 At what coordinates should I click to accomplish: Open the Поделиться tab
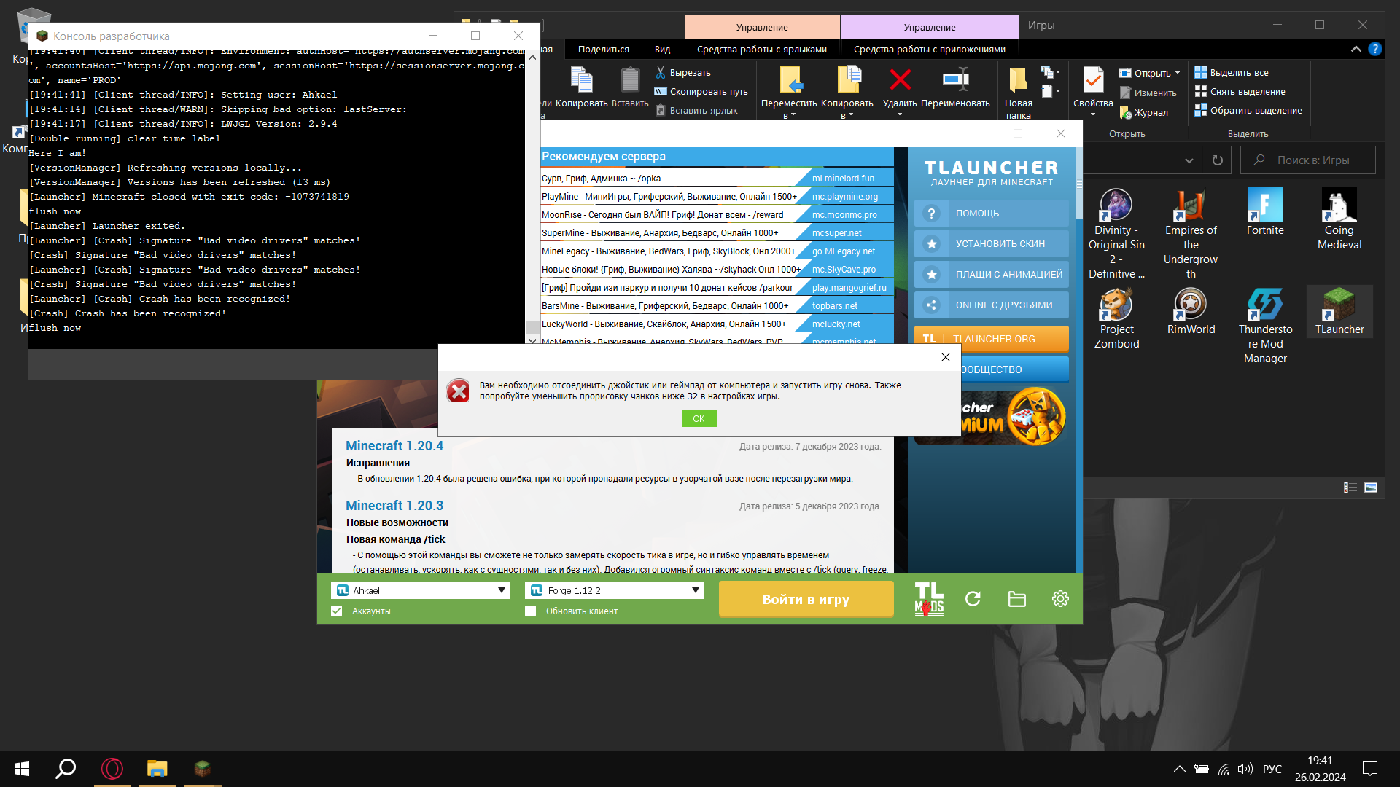pyautogui.click(x=603, y=49)
